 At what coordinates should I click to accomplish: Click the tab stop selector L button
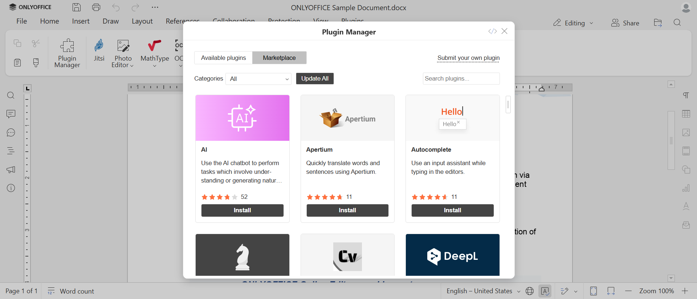coord(28,88)
